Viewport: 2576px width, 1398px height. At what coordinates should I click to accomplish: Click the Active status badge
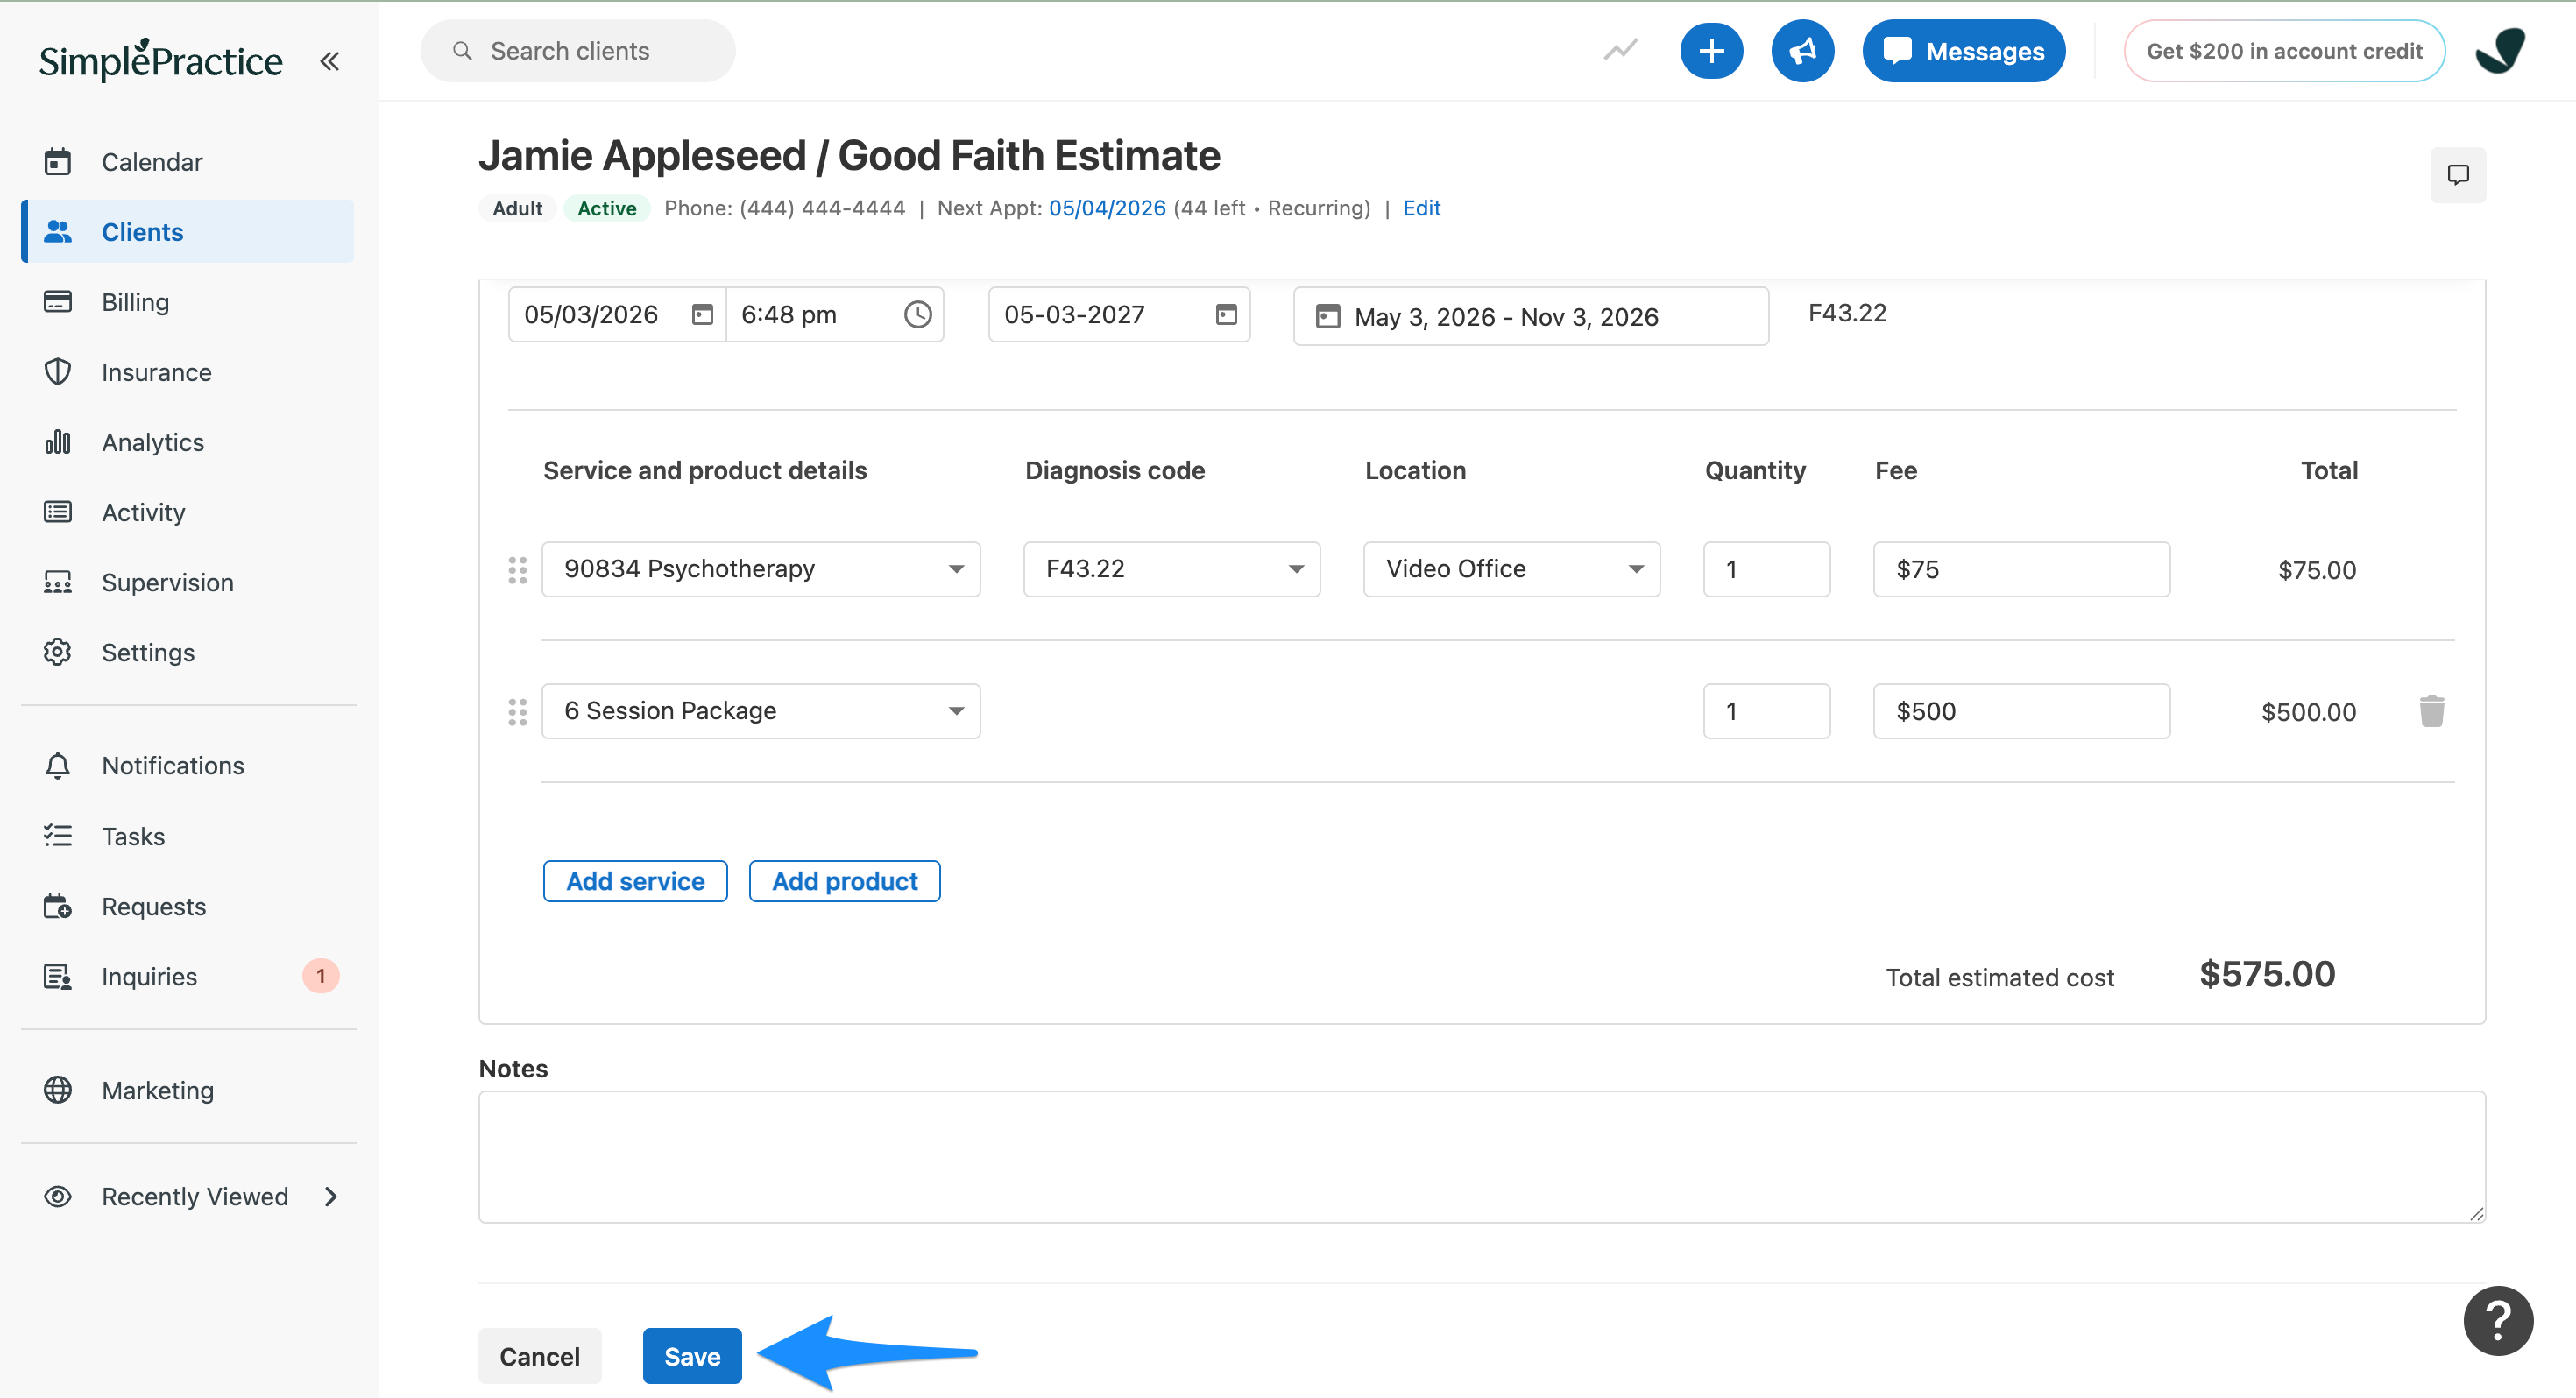(606, 208)
